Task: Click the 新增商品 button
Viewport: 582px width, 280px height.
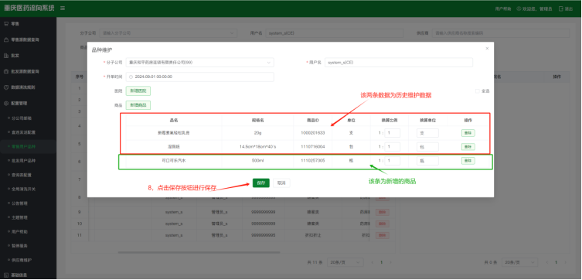Action: point(138,105)
